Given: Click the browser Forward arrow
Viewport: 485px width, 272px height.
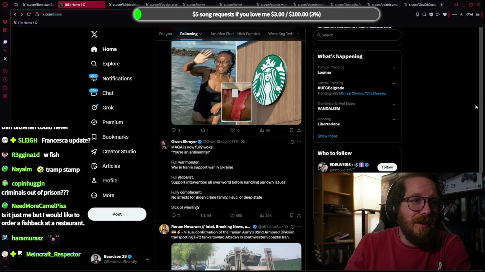Looking at the screenshot, I should point(22,14).
